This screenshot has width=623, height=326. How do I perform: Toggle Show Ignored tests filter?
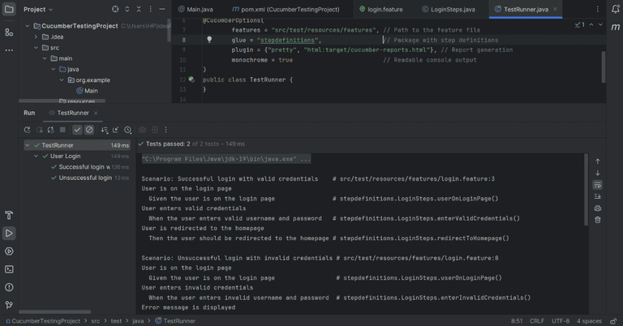point(89,130)
